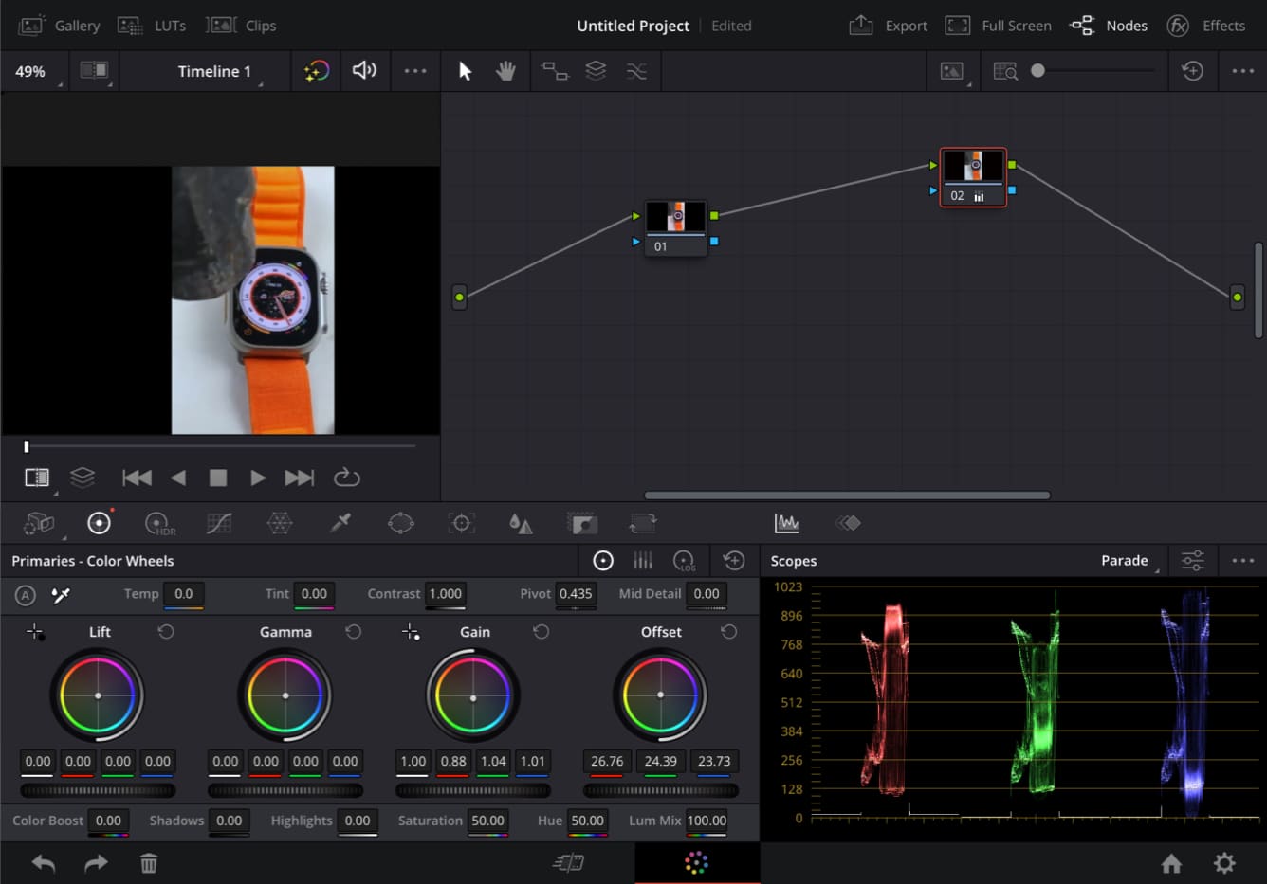Screen dimensions: 1267x884
Task: Open the viewer zoom 49% dropdown
Action: pyautogui.click(x=34, y=72)
